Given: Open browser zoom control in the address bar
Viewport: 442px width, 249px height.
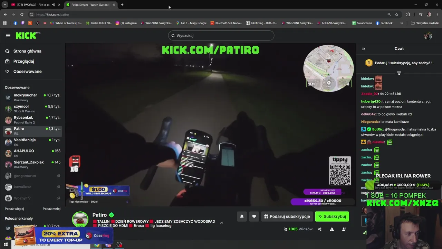Looking at the screenshot, I should coord(389,15).
